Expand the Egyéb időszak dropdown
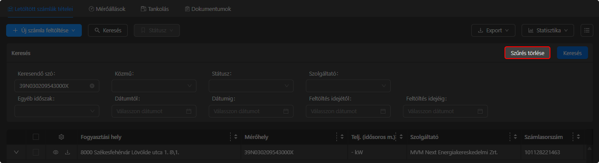599x163 pixels. 57,111
